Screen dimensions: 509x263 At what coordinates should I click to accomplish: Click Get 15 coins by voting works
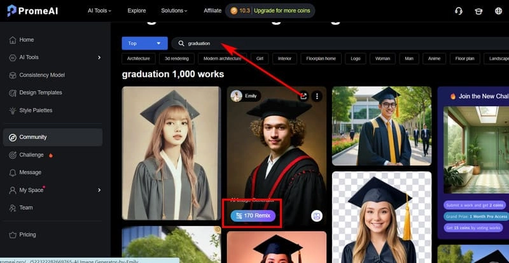(473, 228)
